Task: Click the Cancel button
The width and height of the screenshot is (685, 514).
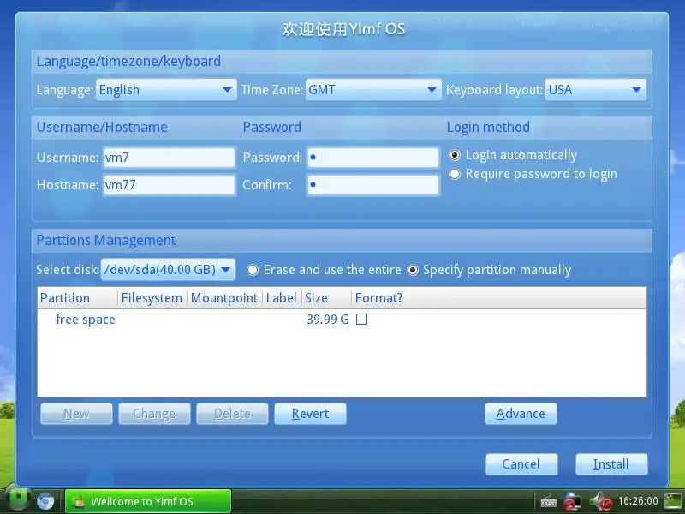Action: (521, 463)
